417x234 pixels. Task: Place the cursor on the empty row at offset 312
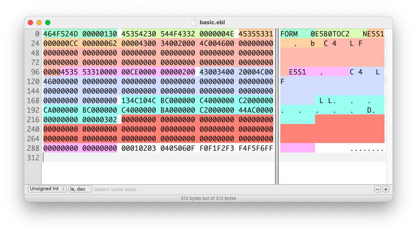(158, 158)
